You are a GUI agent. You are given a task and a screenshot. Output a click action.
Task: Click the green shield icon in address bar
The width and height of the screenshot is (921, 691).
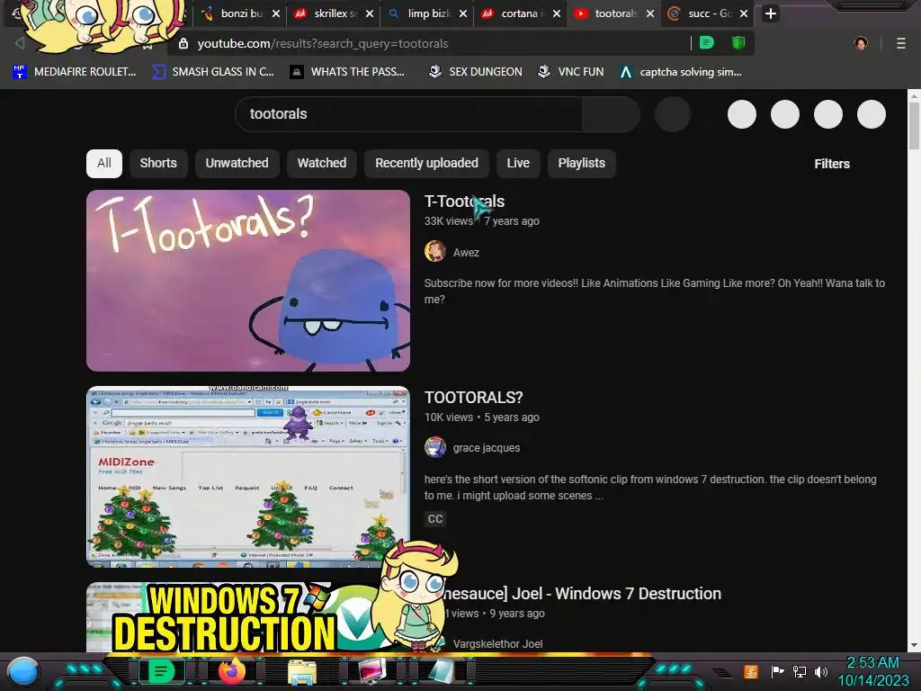click(738, 43)
